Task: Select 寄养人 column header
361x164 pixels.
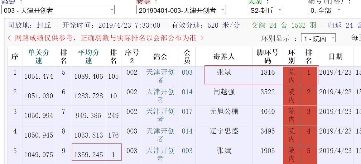Action: click(224, 57)
